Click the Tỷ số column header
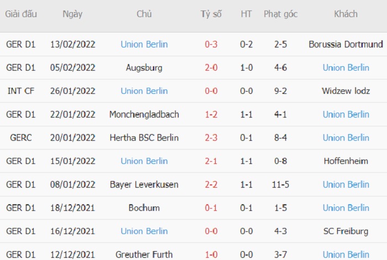The image size is (387, 260). point(211,14)
